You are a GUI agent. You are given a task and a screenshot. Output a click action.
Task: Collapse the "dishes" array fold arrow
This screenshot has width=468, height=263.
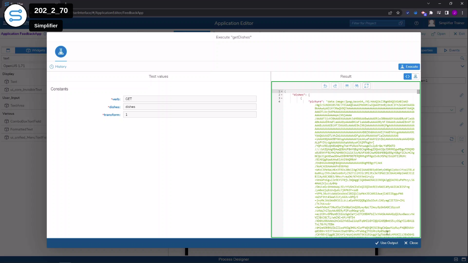pos(282,95)
